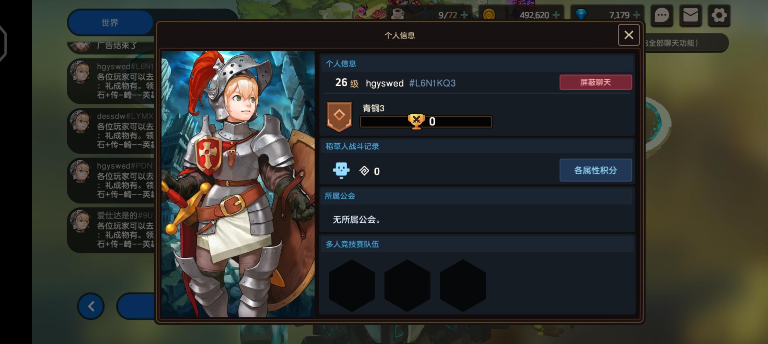Open dessdw's chat message avatar
The image size is (768, 344).
[80, 122]
